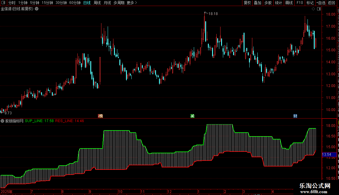Click the 财 event marker on chart

(295, 116)
